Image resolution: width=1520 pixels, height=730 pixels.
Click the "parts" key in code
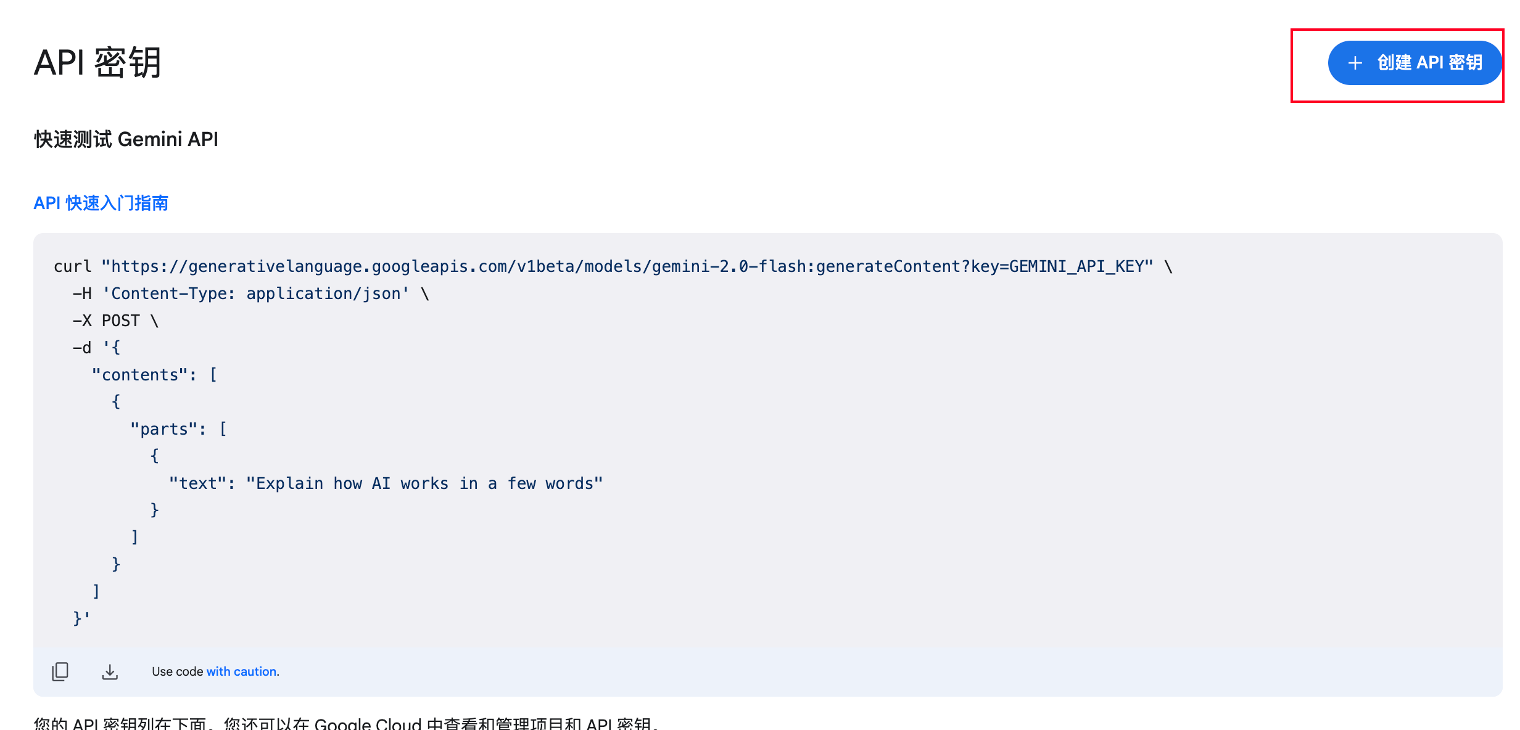pos(163,429)
